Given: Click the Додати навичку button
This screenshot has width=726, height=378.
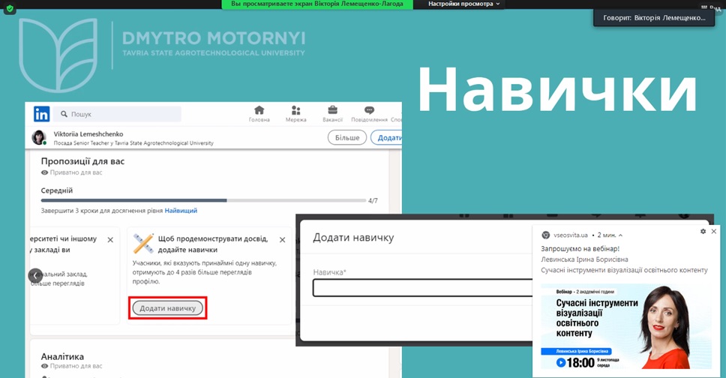Looking at the screenshot, I should point(167,308).
